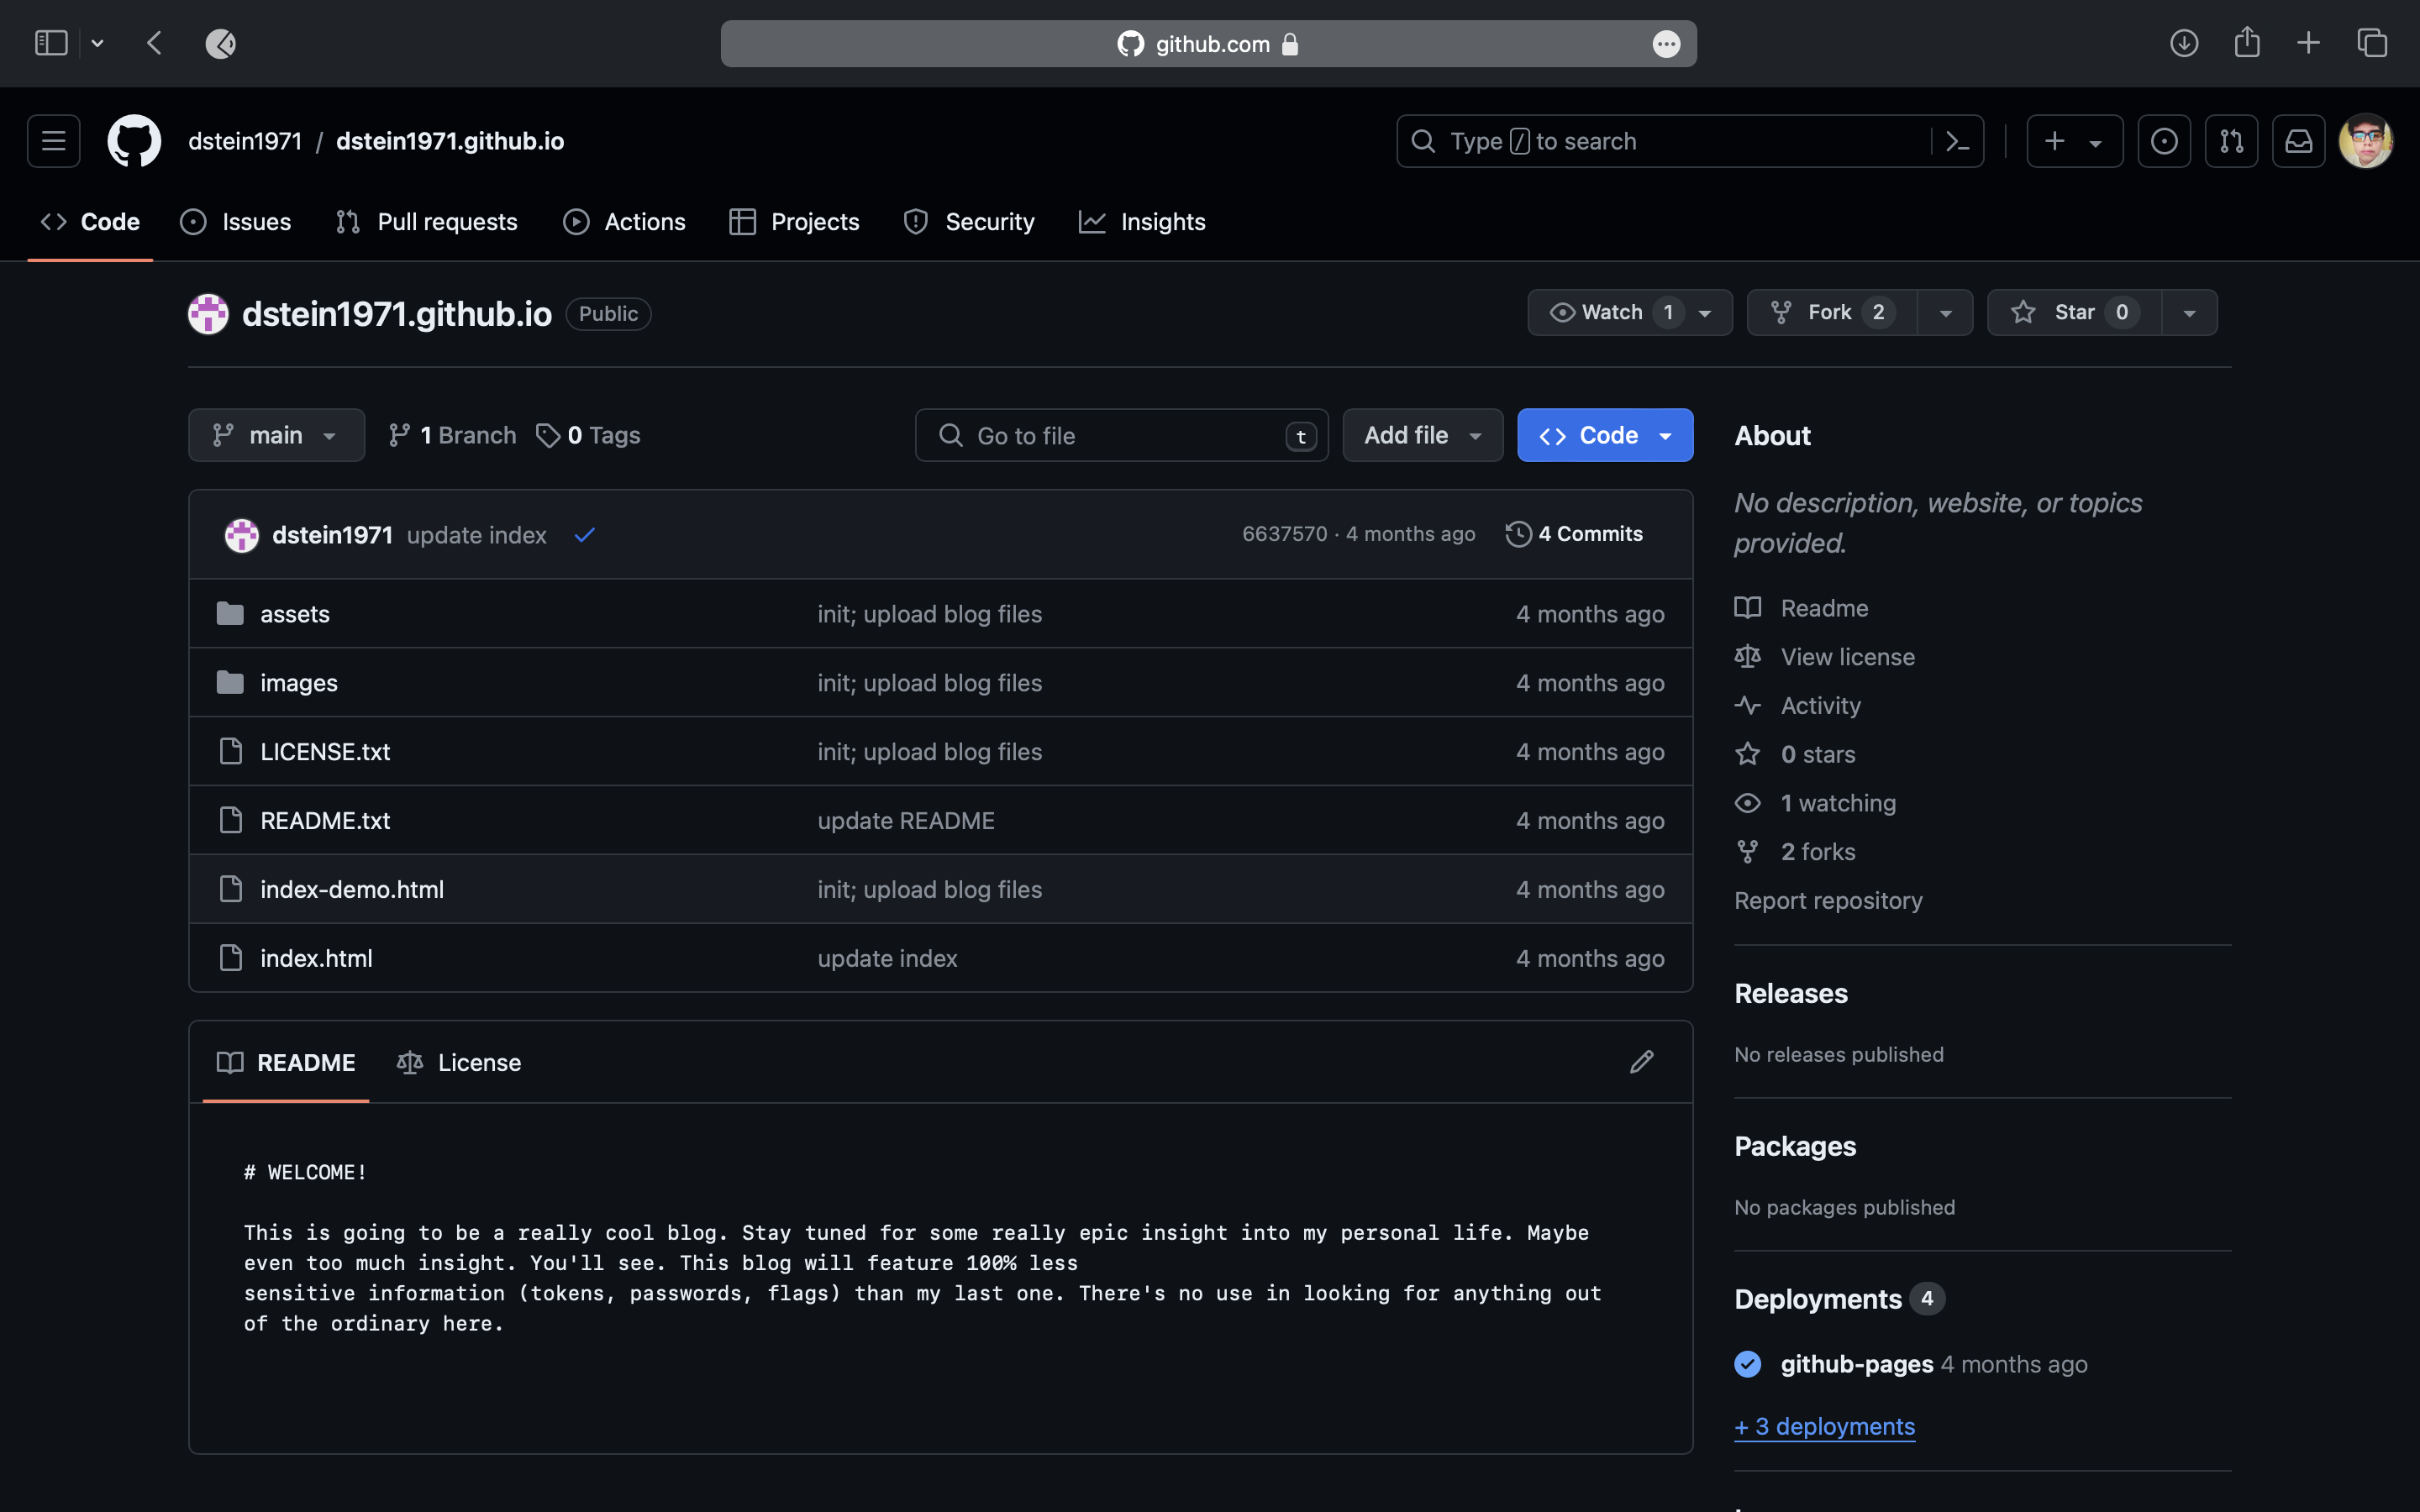Toggle Watch notifications dropdown
The image size is (2420, 1512).
[1706, 312]
